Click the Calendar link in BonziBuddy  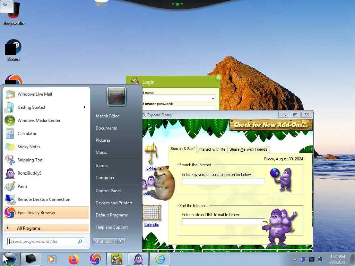pyautogui.click(x=151, y=224)
